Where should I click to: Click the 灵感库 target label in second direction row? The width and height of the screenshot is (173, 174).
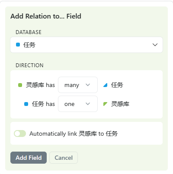tap(120, 104)
